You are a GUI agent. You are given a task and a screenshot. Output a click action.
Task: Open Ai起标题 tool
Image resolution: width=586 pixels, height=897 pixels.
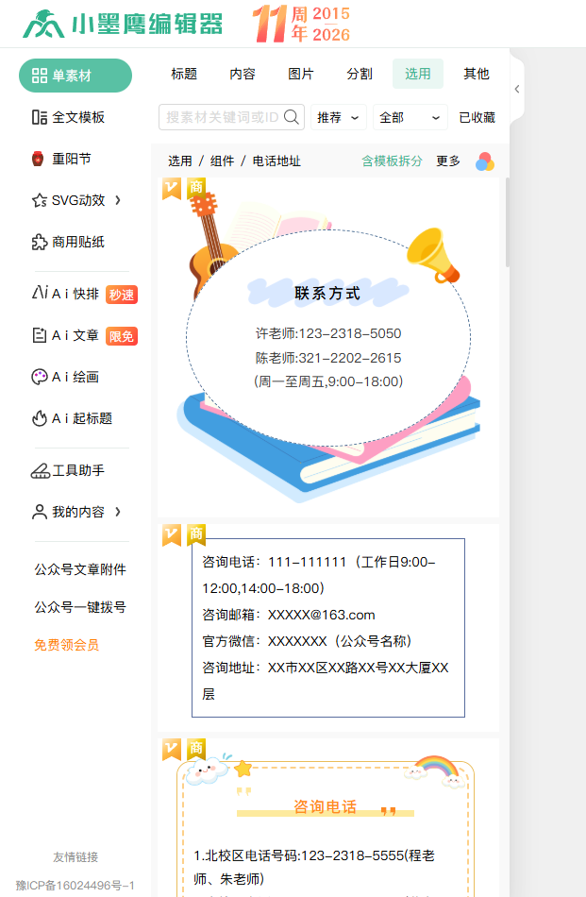pos(82,418)
